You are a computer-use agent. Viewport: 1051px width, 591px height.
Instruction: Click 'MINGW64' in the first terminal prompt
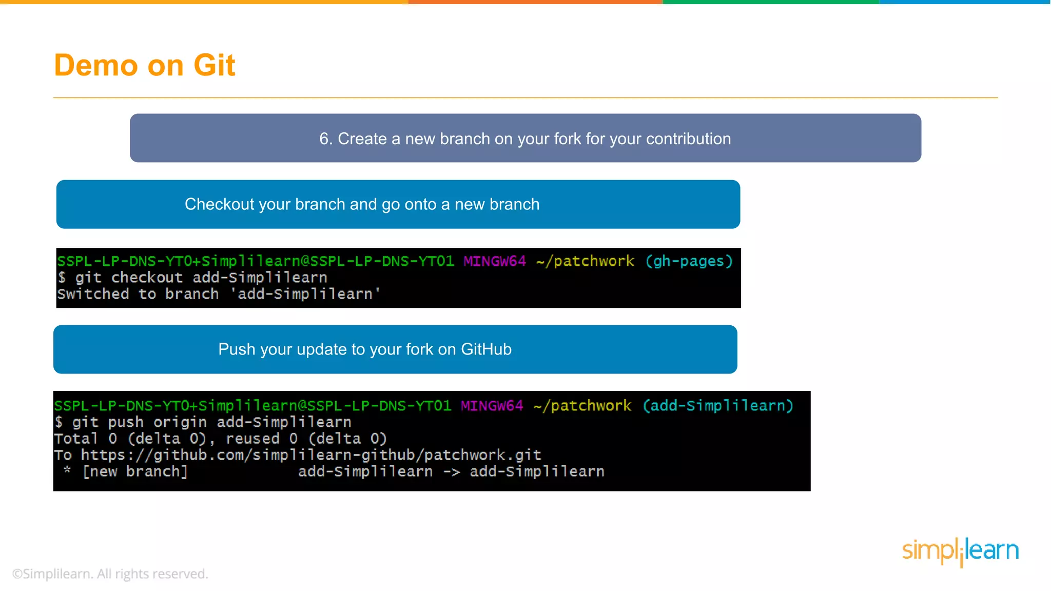(x=495, y=261)
